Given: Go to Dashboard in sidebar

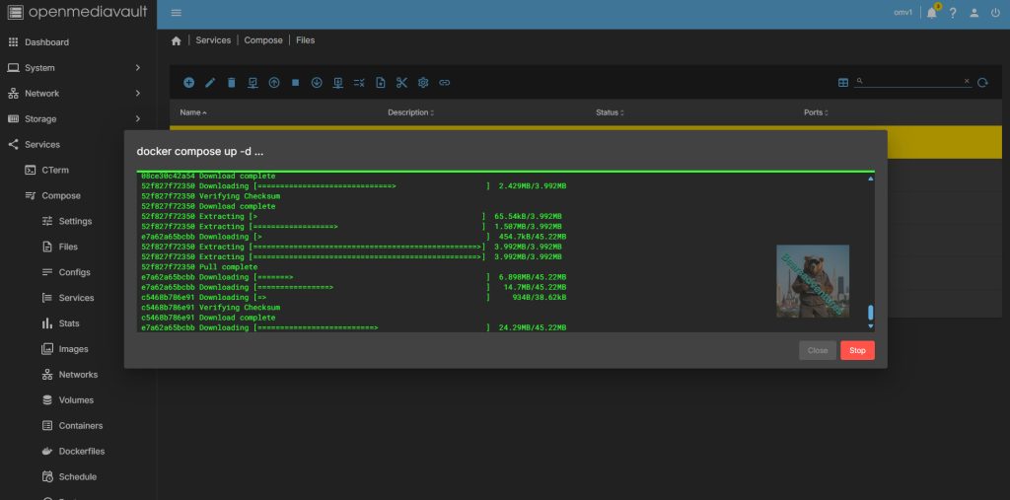Looking at the screenshot, I should tap(46, 42).
